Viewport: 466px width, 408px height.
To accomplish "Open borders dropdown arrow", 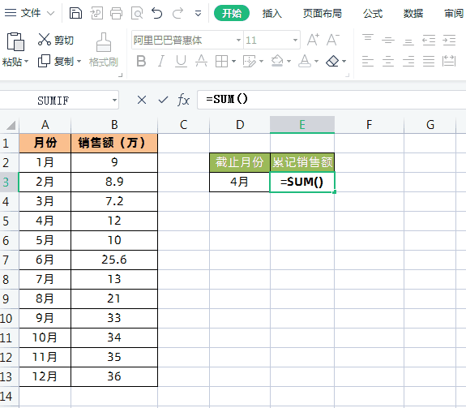I will point(233,62).
